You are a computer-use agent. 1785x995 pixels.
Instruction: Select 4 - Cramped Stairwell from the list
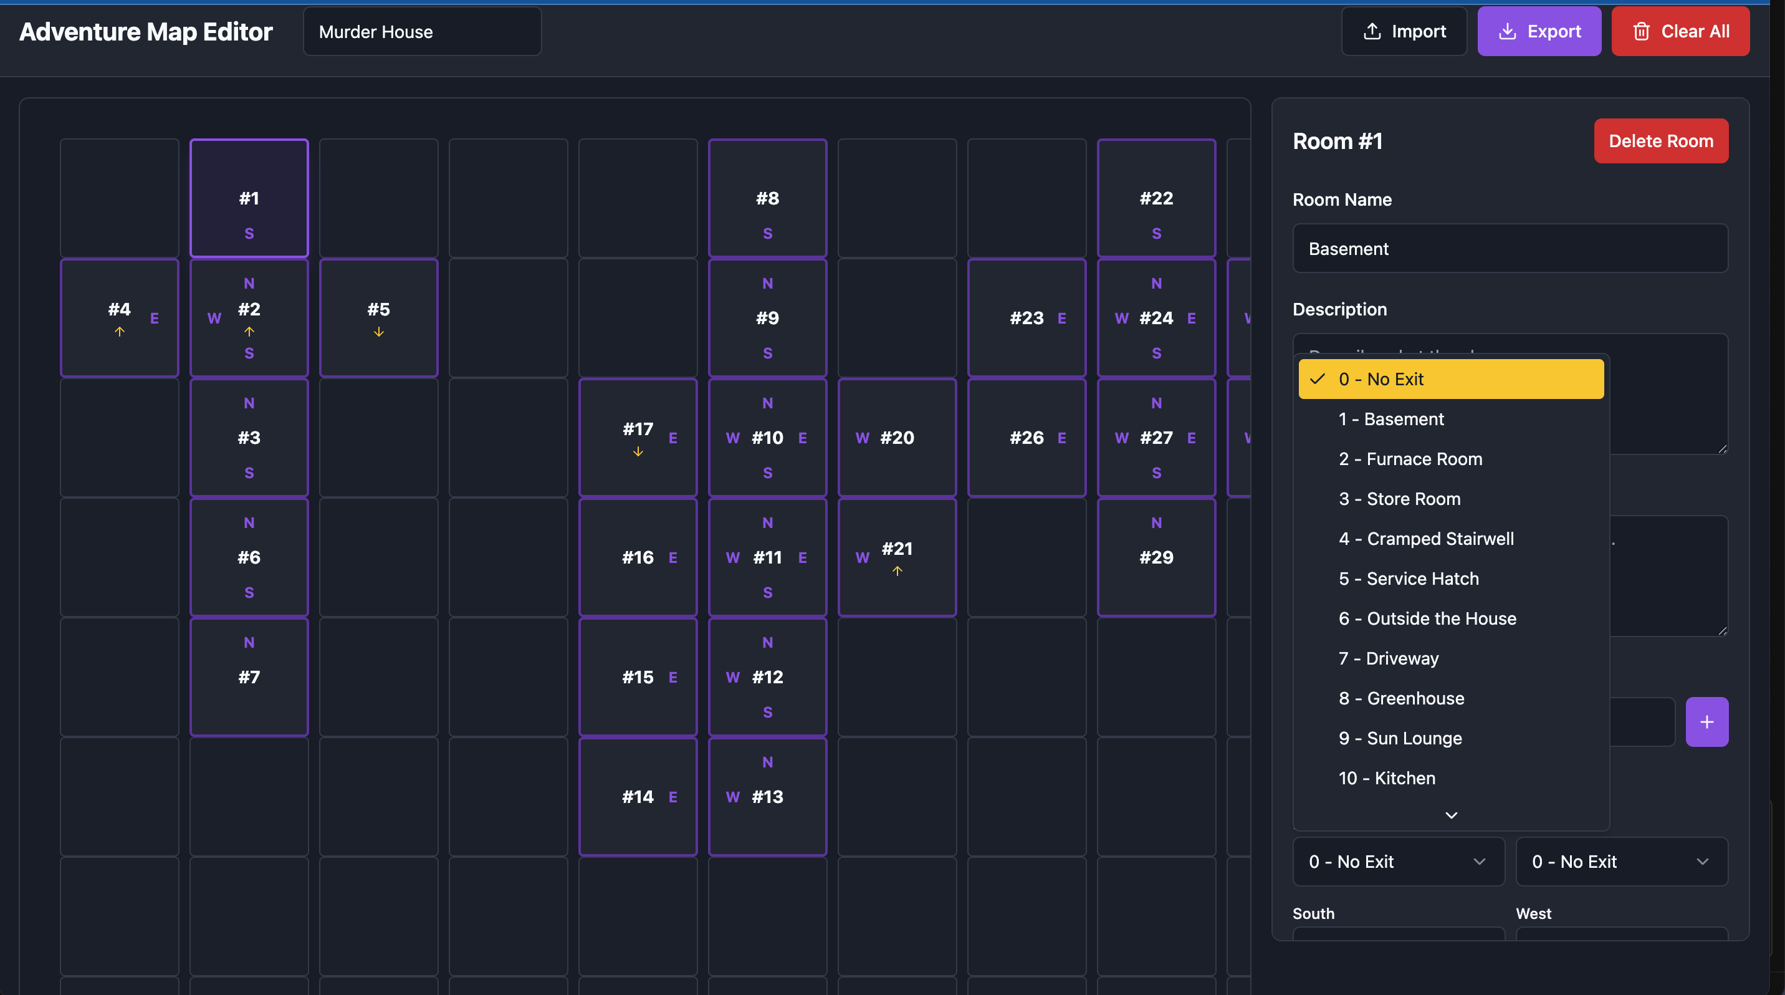[1426, 539]
